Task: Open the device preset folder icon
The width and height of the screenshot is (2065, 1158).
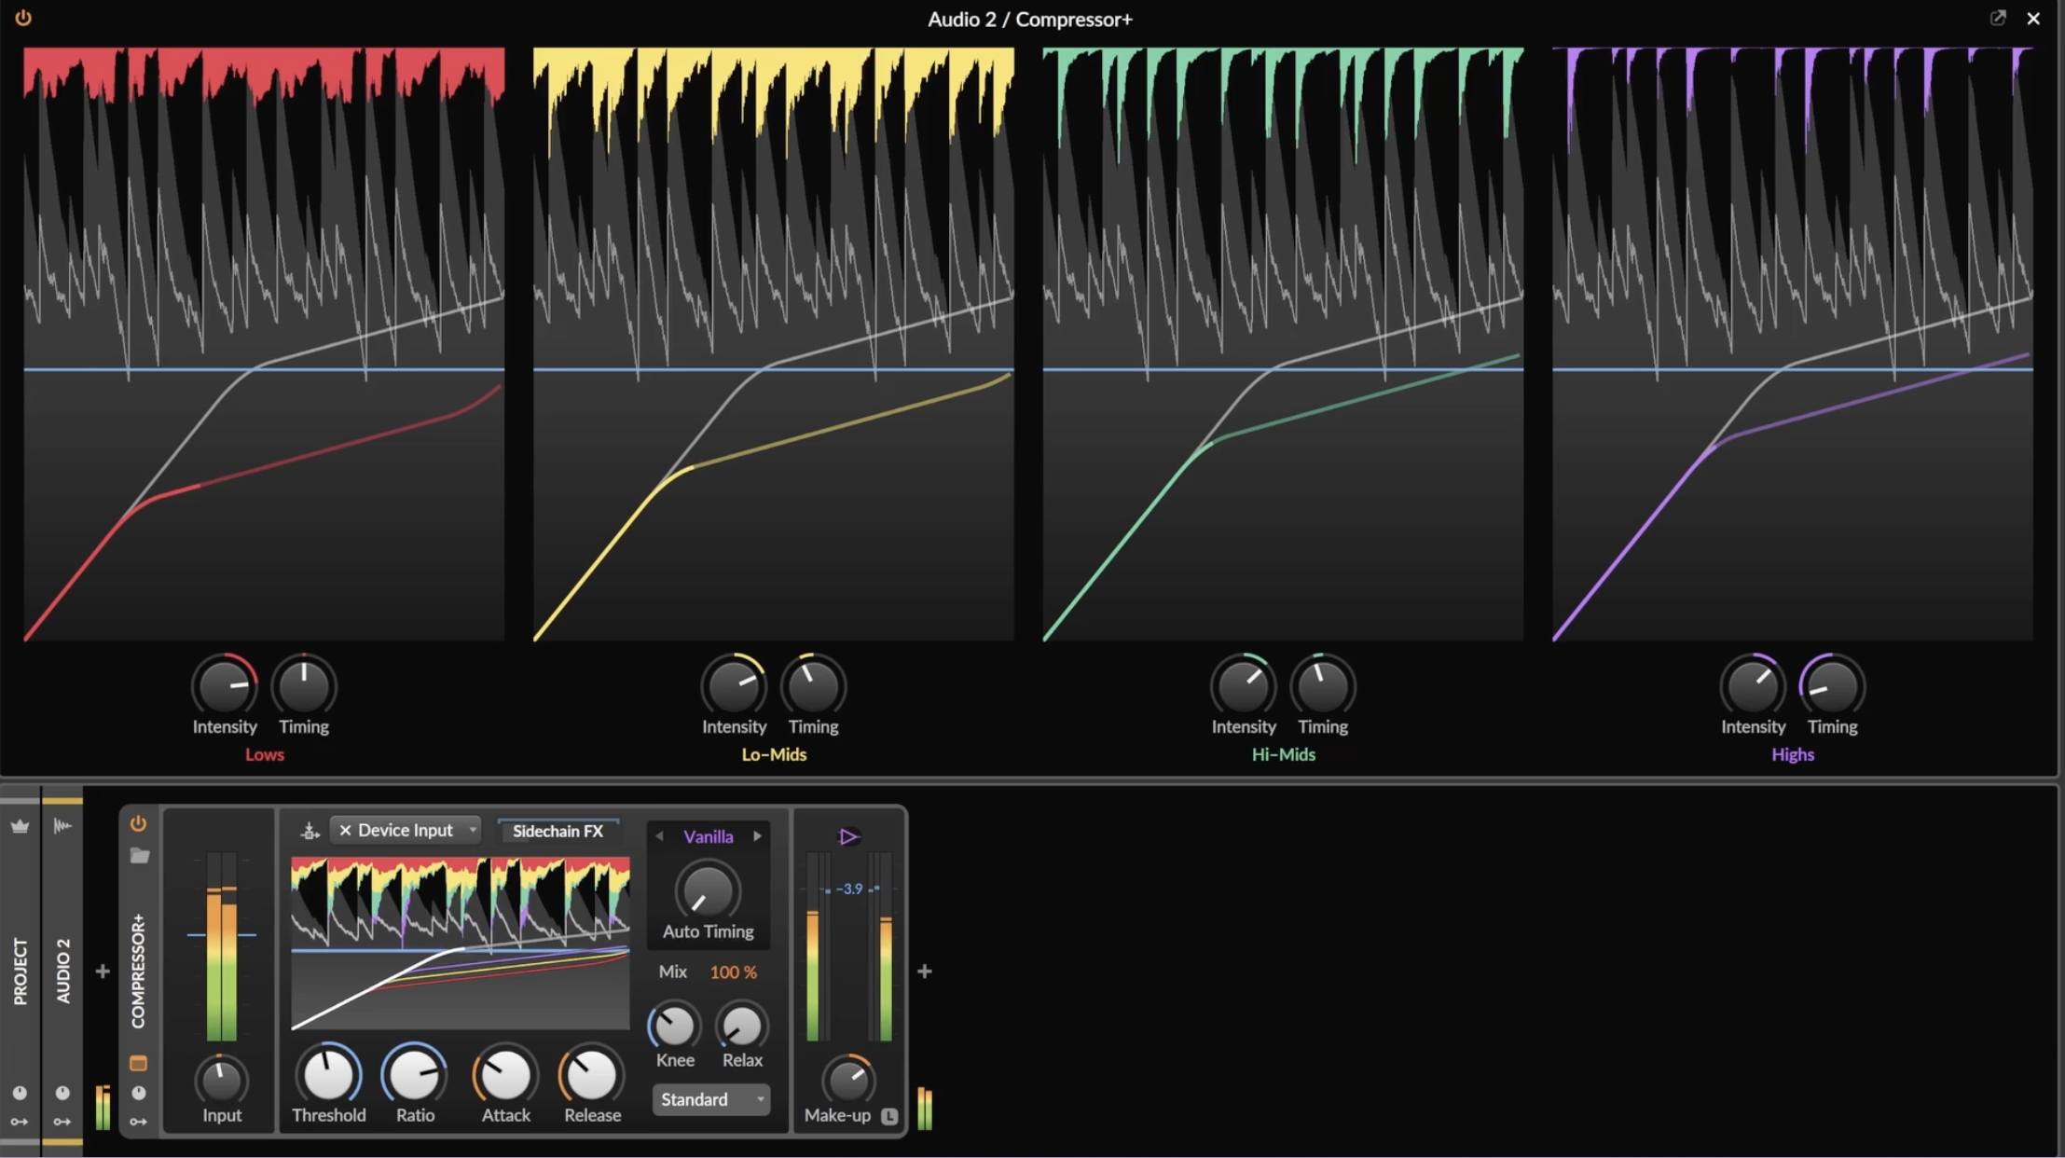Action: pos(139,855)
